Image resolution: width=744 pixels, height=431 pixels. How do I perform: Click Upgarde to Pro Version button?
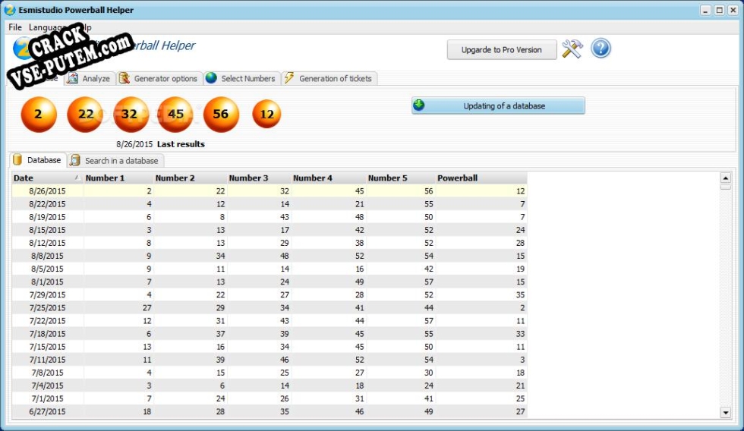[x=502, y=49]
